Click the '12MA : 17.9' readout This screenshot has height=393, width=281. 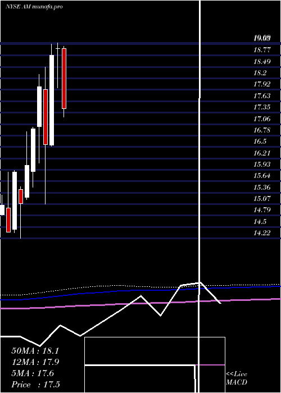(35, 362)
